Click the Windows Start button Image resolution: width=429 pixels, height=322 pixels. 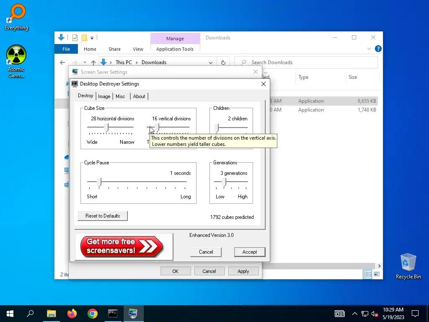(x=10, y=314)
